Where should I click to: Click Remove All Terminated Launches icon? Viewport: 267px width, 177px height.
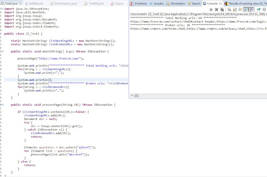click(222, 10)
